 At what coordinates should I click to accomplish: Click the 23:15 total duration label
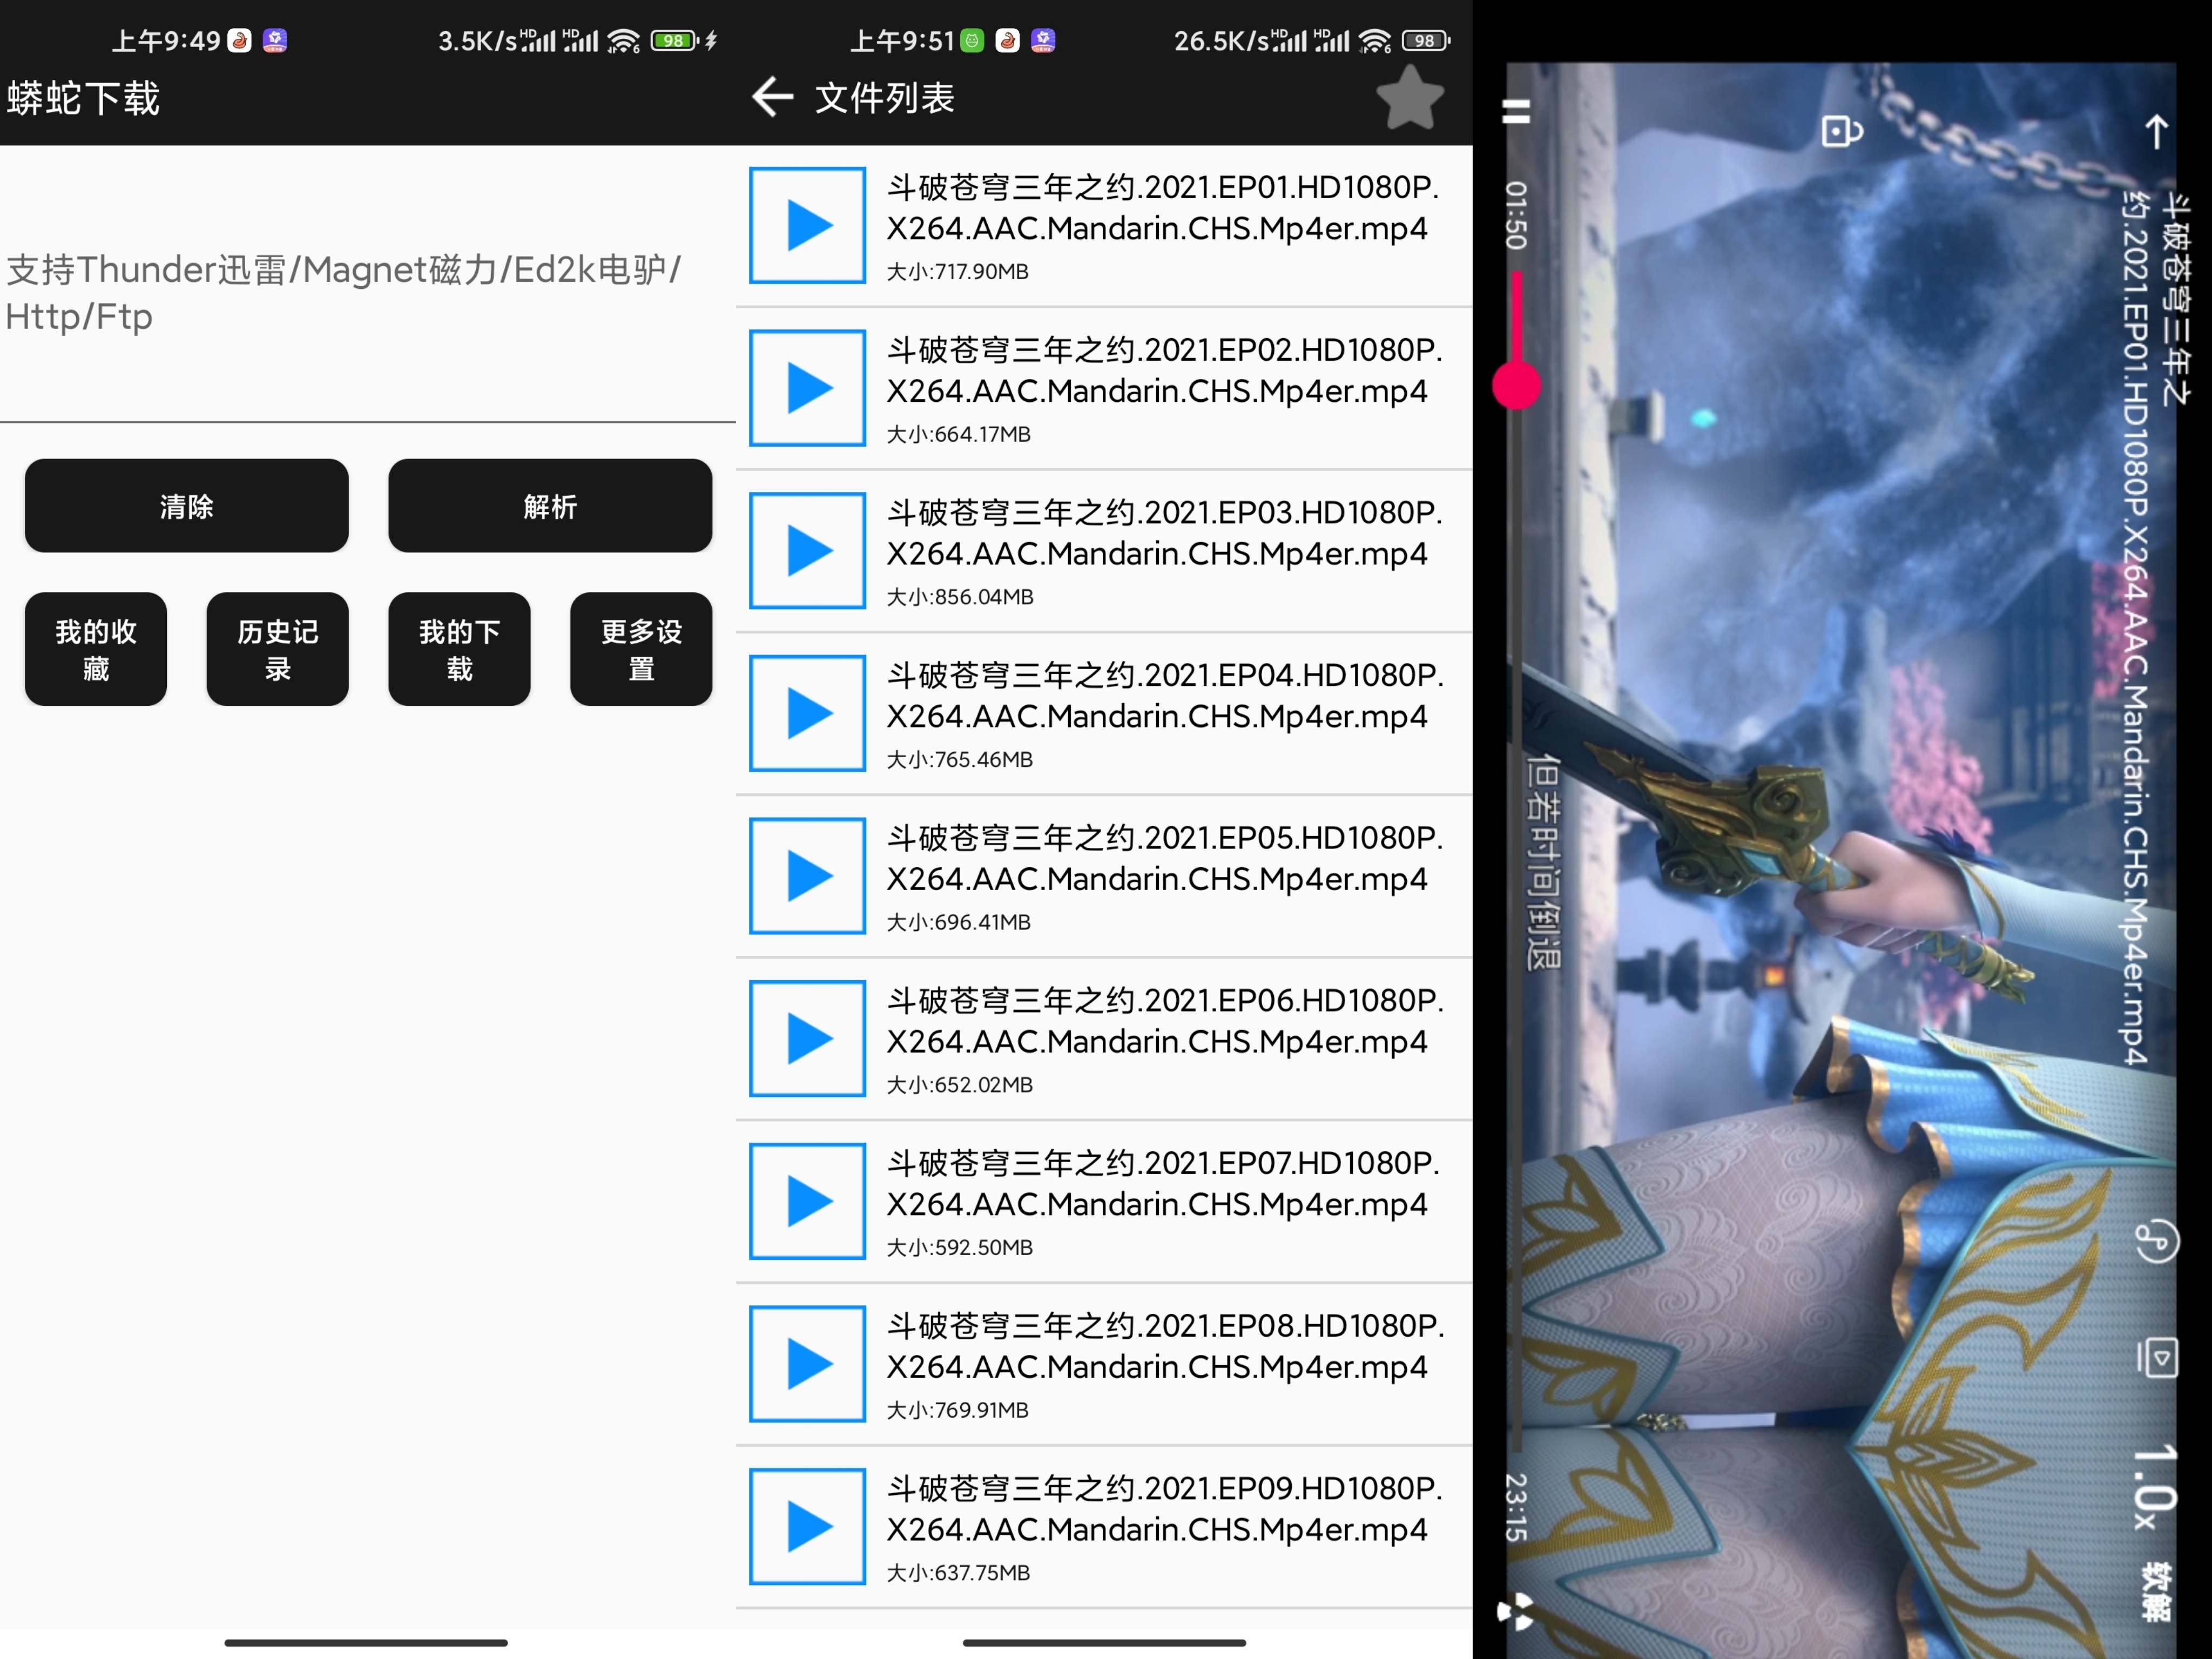click(x=1516, y=1508)
